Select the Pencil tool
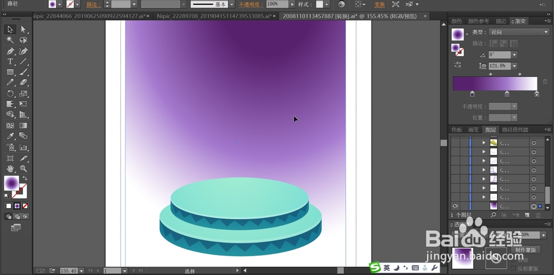The image size is (554, 275). click(10, 82)
